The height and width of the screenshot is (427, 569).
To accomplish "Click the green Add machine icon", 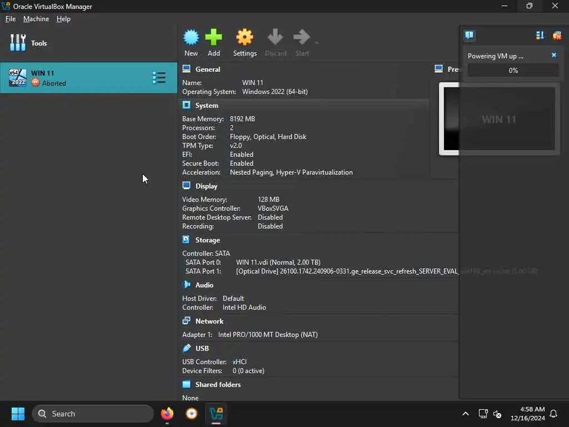I will (213, 37).
